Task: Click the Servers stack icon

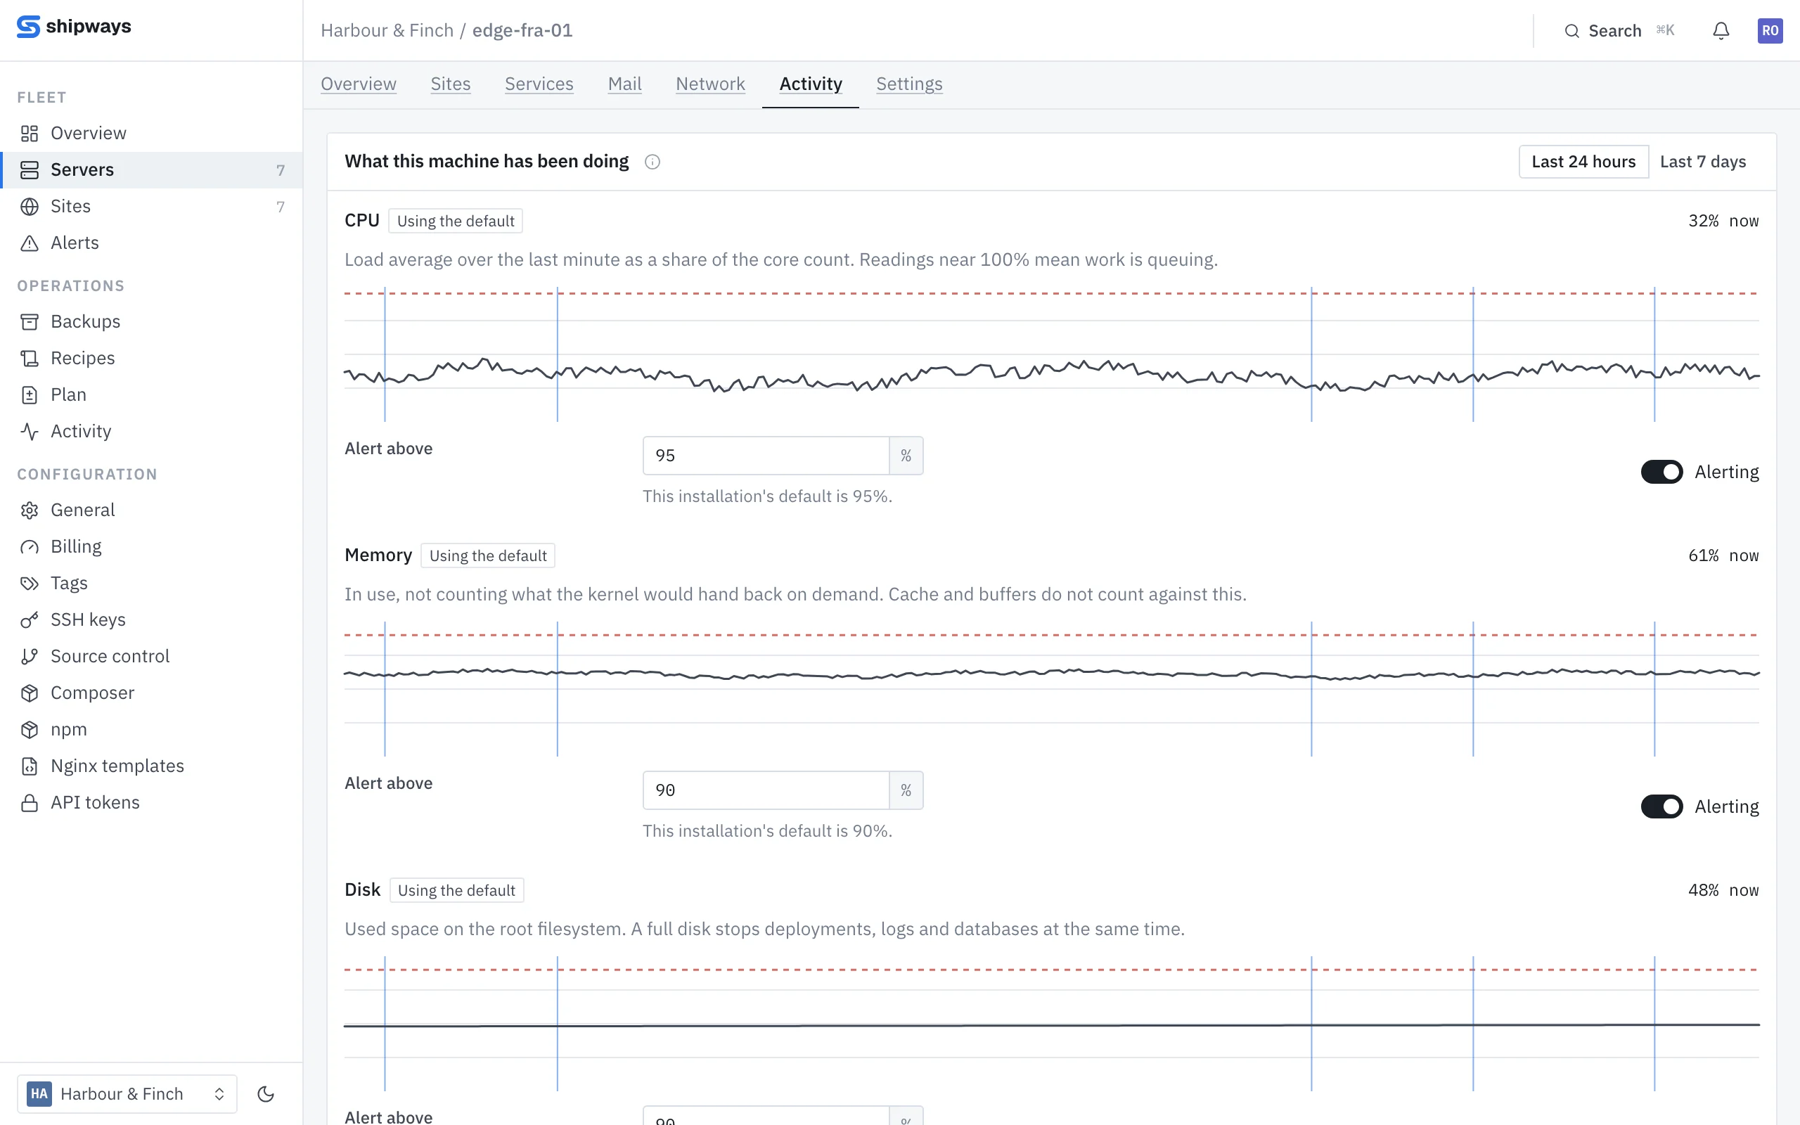Action: click(30, 169)
